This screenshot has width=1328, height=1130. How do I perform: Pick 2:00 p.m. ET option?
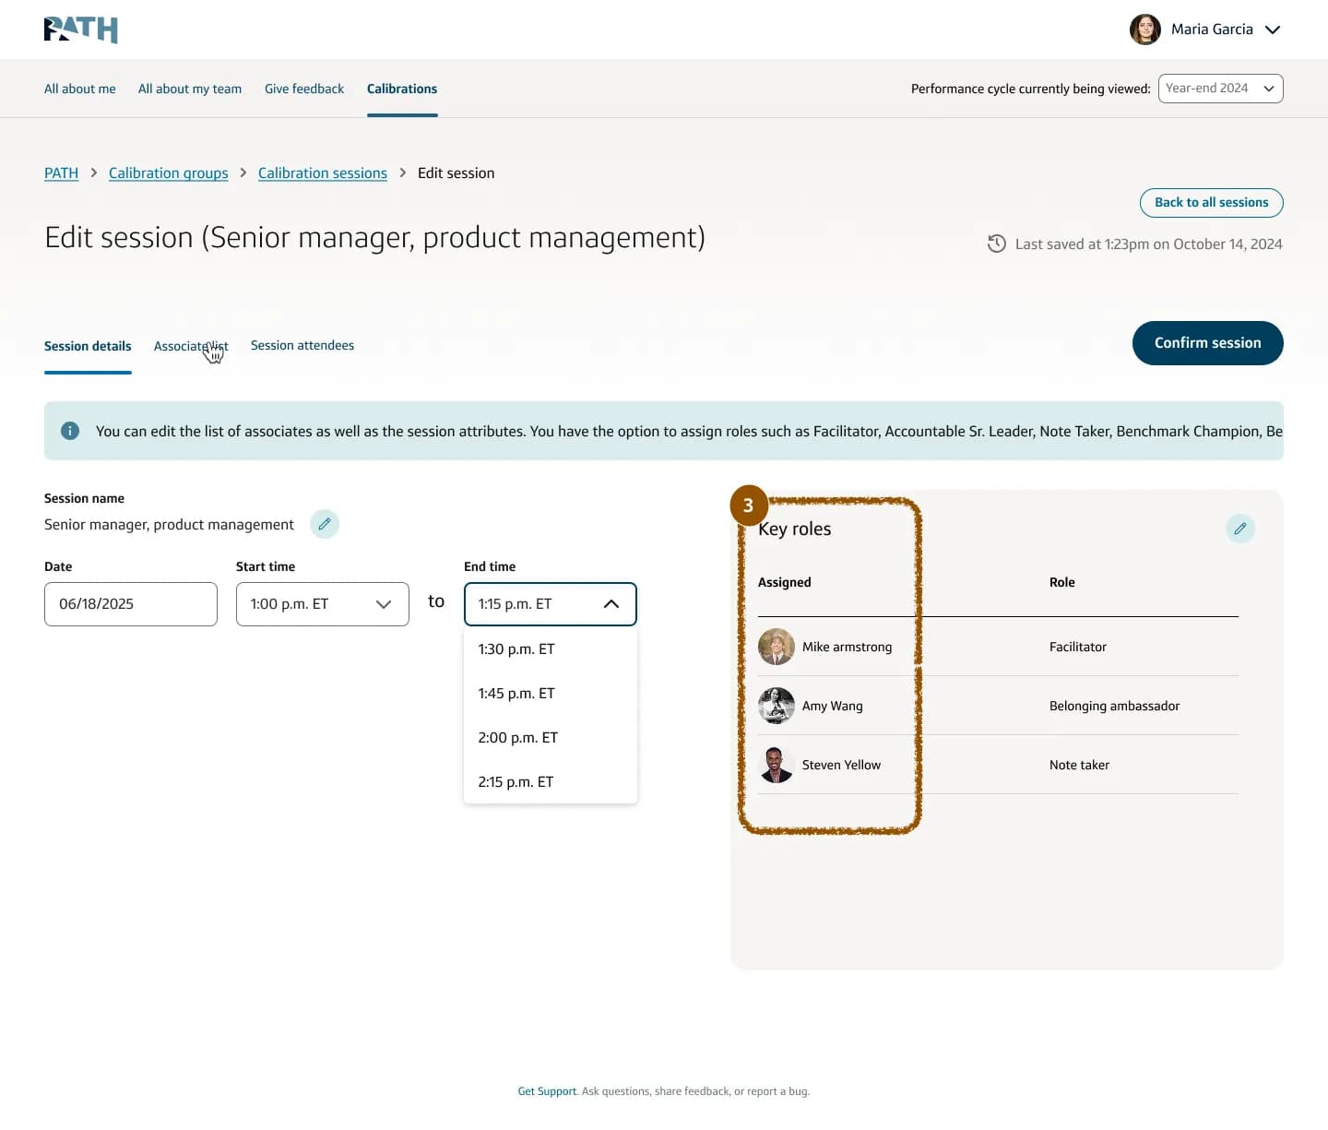point(551,738)
